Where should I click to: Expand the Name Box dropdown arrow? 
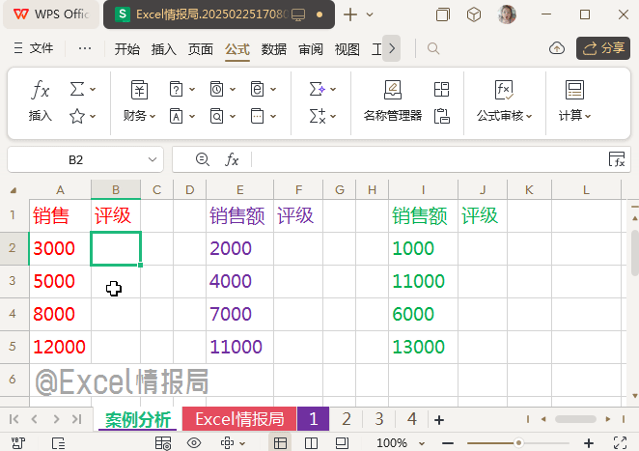pyautogui.click(x=152, y=159)
